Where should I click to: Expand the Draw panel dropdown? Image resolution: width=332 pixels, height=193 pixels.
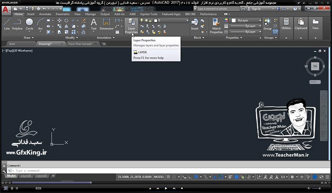(29, 38)
